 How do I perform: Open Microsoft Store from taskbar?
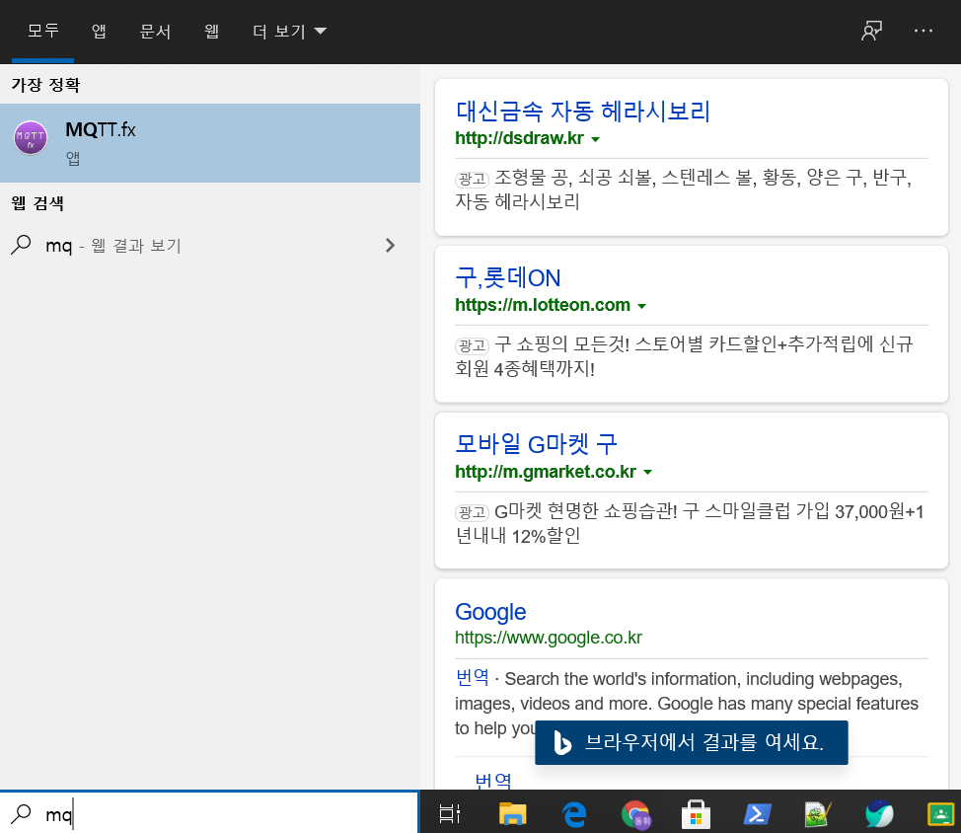click(697, 813)
